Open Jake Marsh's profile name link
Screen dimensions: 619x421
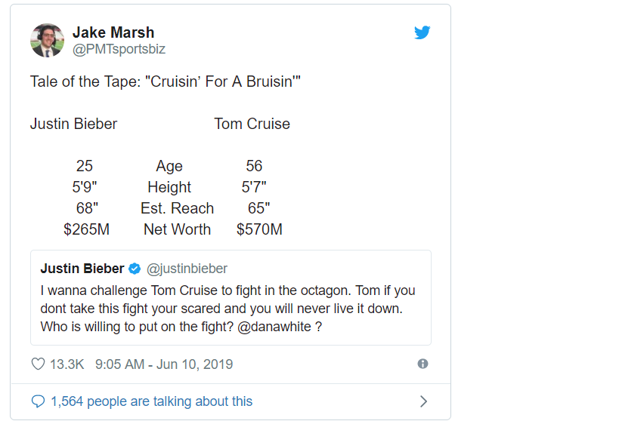click(113, 32)
